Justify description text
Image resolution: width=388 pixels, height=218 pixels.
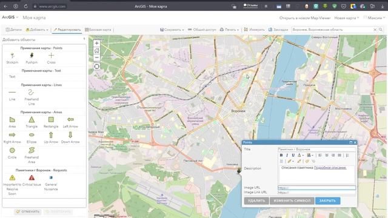[x=339, y=155]
